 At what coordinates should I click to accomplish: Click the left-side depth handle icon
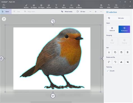pos(1,58)
